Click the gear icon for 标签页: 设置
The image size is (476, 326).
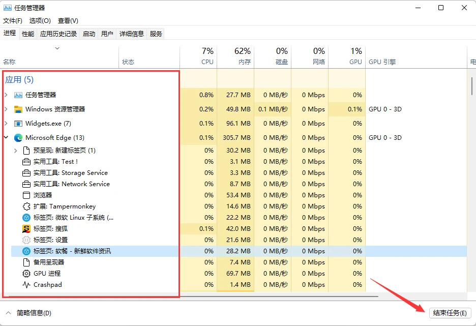point(26,240)
